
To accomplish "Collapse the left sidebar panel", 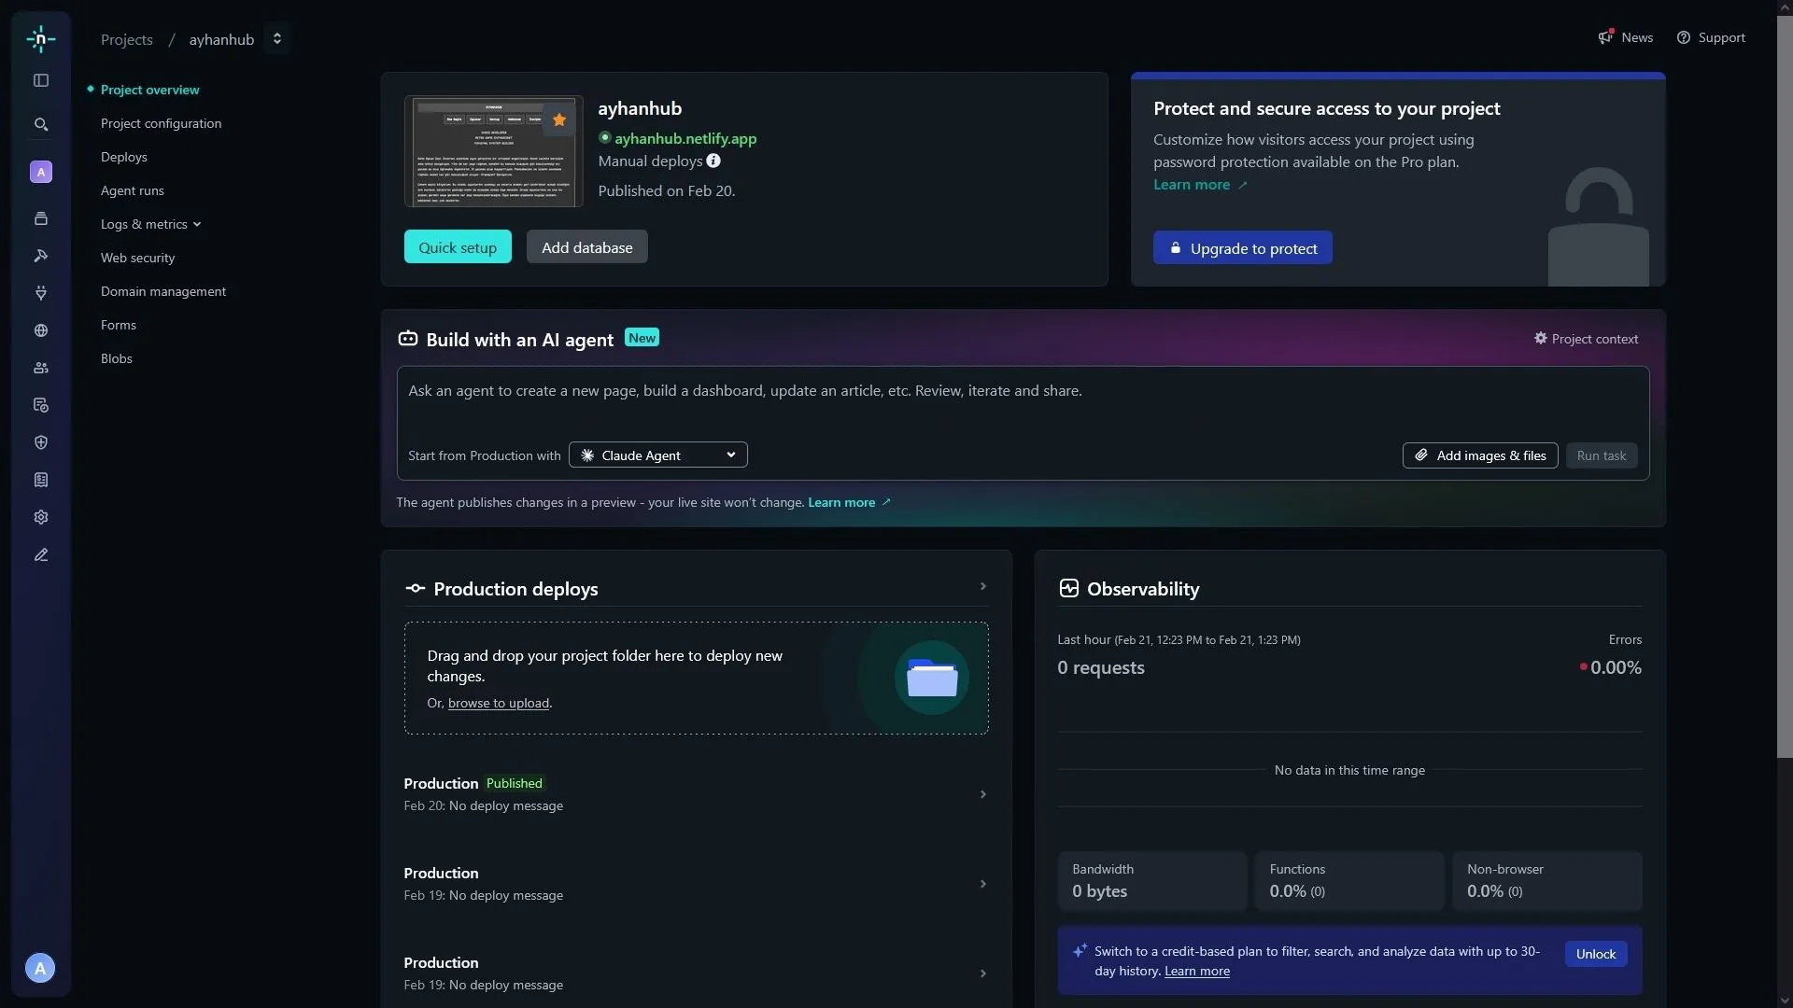I will click(40, 80).
